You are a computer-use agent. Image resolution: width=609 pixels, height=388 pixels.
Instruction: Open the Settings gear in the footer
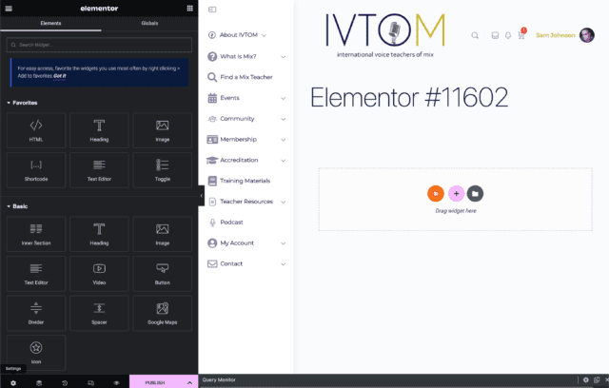[13, 382]
